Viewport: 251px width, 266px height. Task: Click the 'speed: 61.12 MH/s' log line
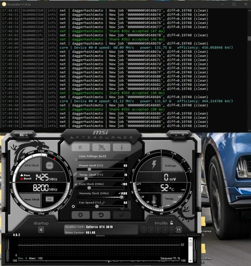(x=117, y=101)
